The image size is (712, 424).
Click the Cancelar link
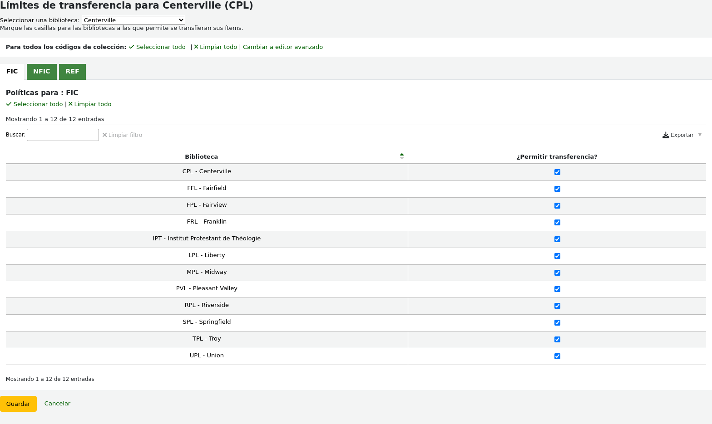(x=57, y=404)
